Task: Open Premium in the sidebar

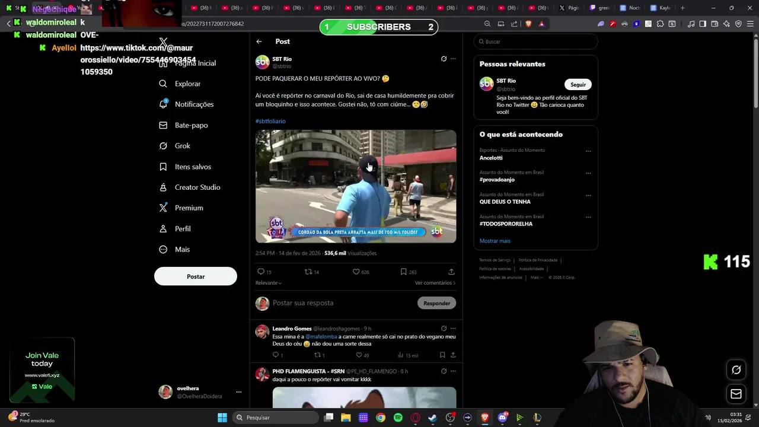Action: point(181,208)
